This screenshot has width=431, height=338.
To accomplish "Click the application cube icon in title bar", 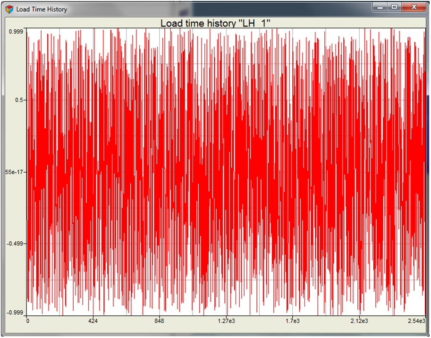I will pos(9,9).
